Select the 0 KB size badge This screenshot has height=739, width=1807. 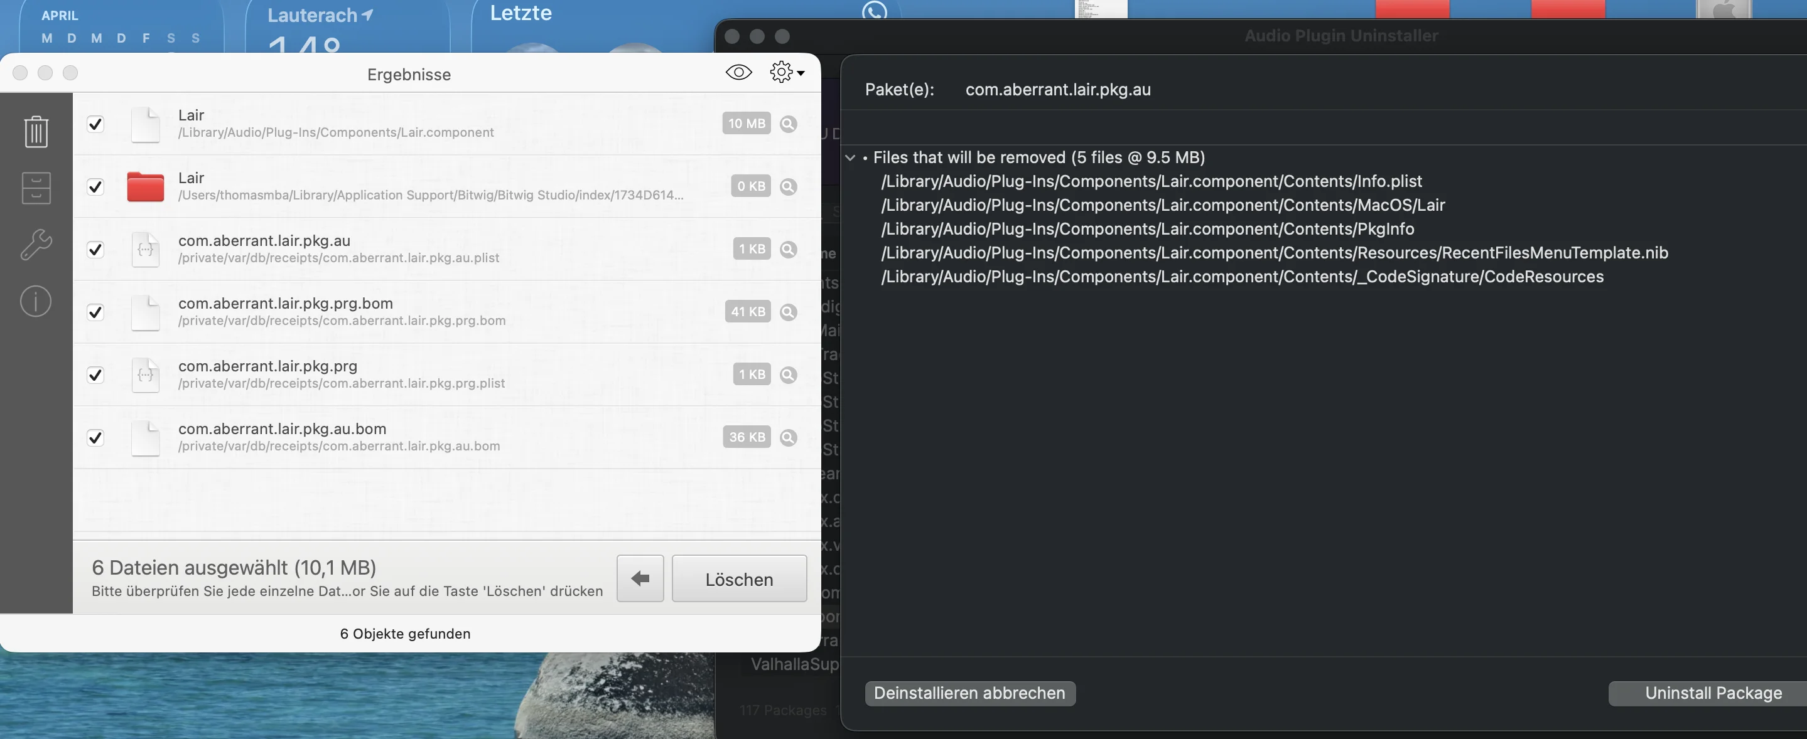(750, 186)
